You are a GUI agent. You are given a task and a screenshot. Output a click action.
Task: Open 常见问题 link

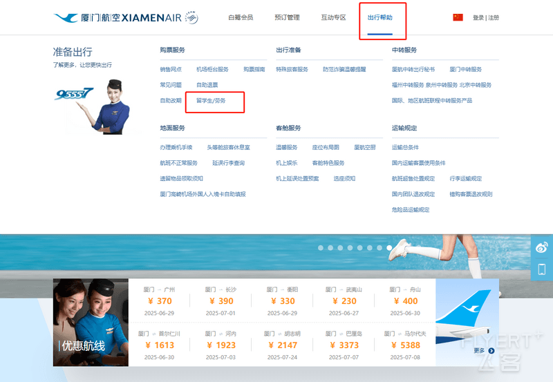click(x=171, y=85)
